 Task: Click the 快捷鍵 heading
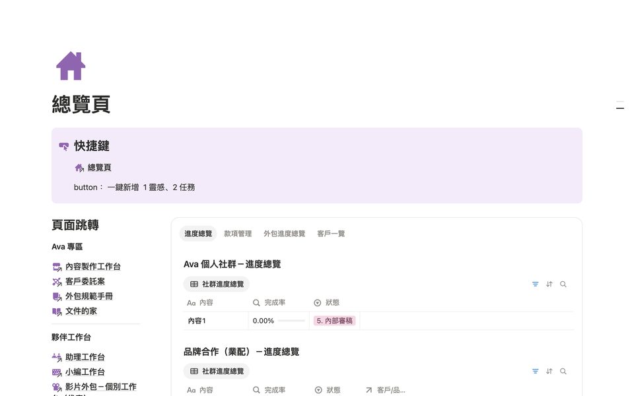(x=92, y=146)
